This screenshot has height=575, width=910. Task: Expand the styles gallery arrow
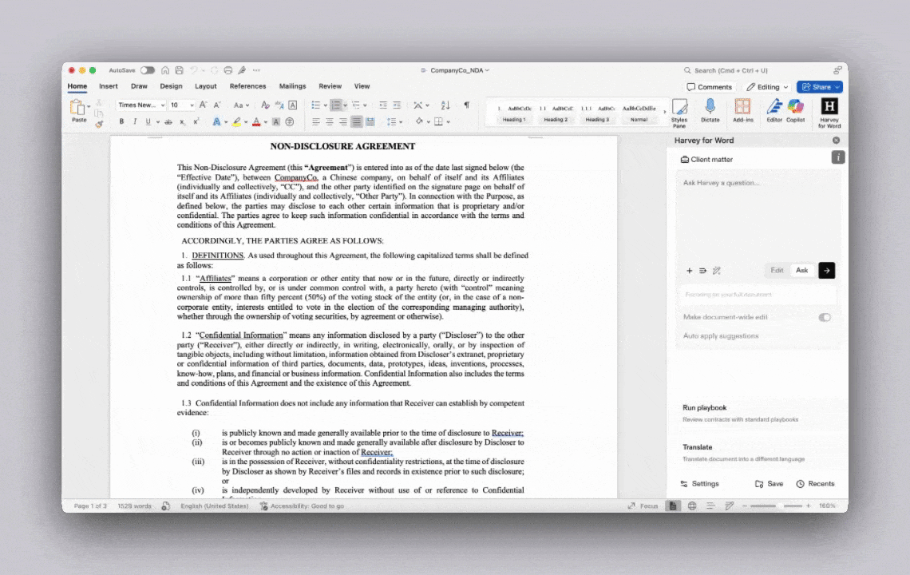coord(664,112)
